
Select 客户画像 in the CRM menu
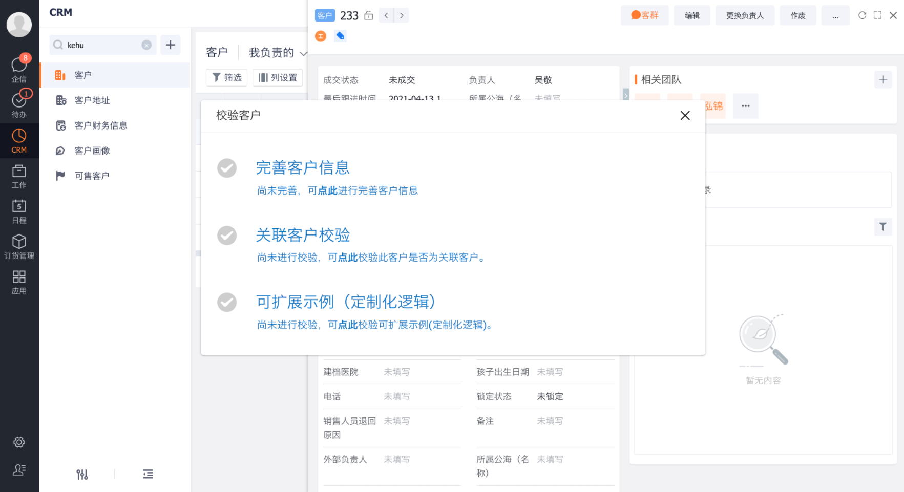click(115, 151)
